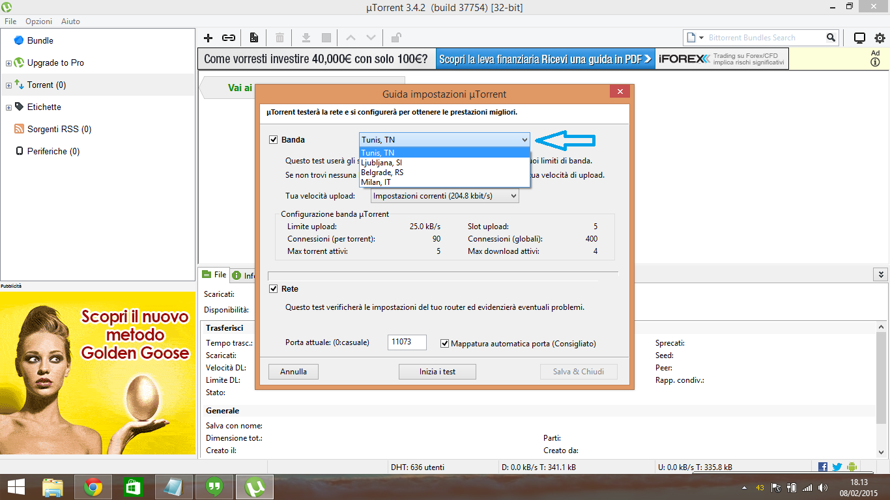This screenshot has width=890, height=500.
Task: Click the iFOREX banner ad
Action: [493, 59]
